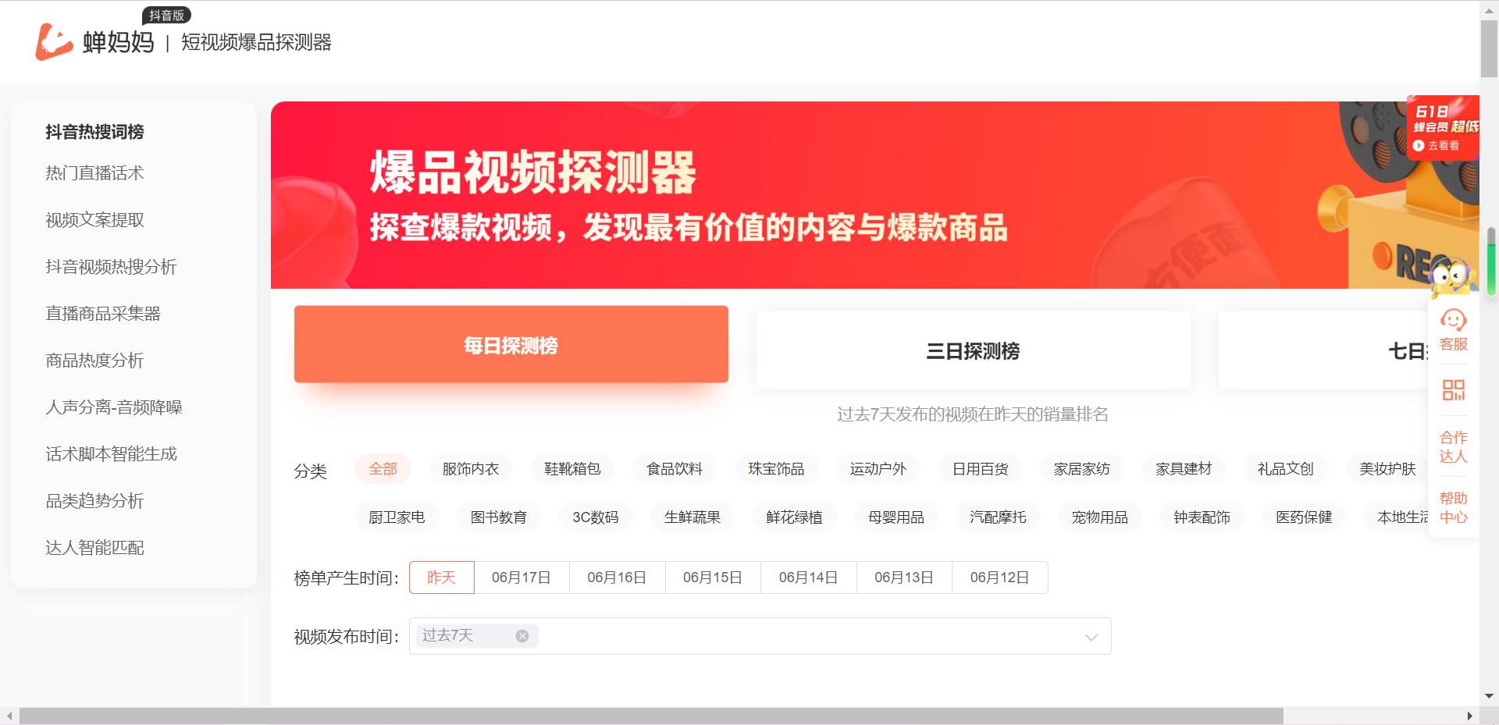Open the 客服 customer service panel

click(x=1453, y=329)
